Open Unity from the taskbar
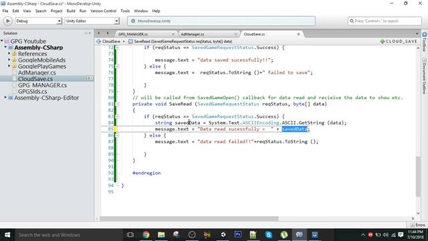Viewport: 428px width, 241px height. click(x=223, y=235)
